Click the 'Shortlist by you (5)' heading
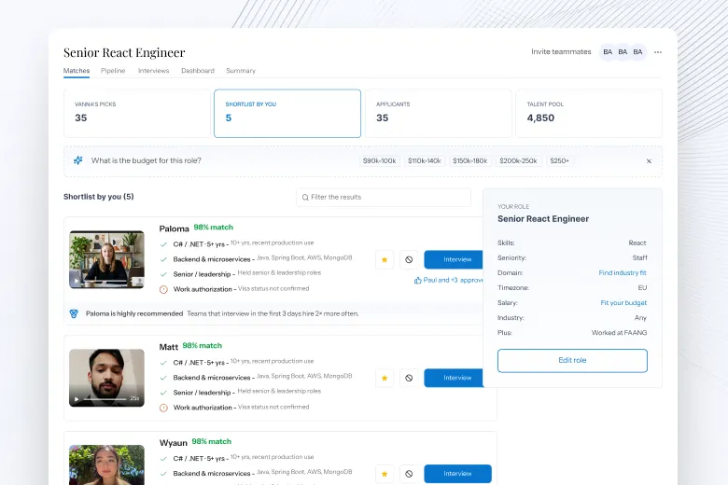 [98, 197]
